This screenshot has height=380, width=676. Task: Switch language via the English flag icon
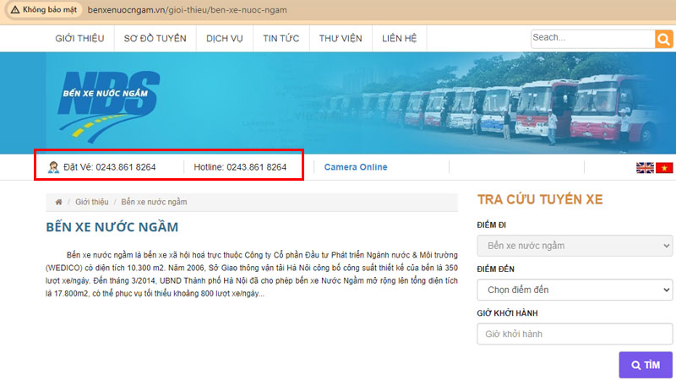coord(645,168)
